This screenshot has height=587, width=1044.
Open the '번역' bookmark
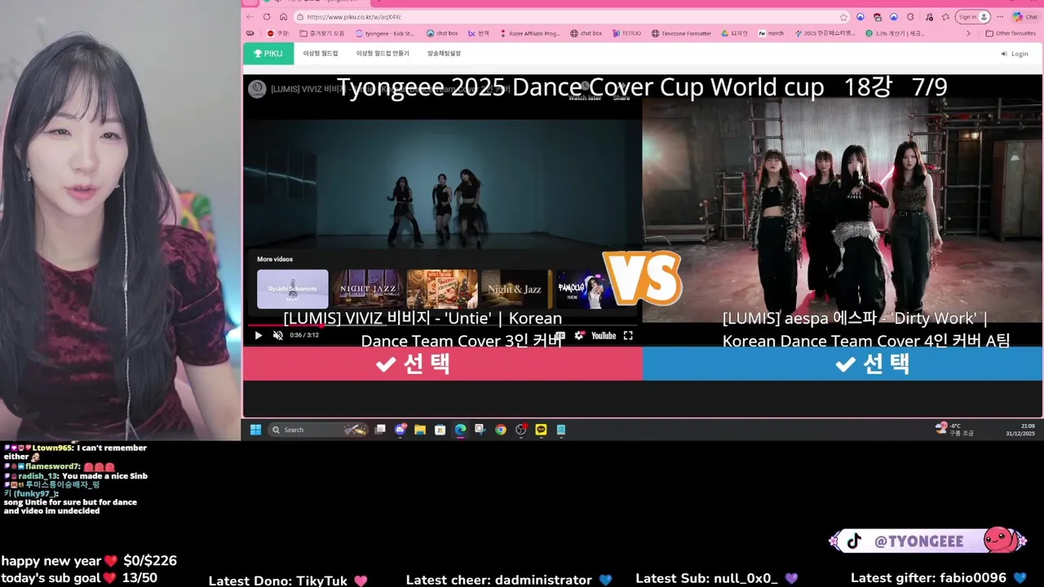point(479,33)
